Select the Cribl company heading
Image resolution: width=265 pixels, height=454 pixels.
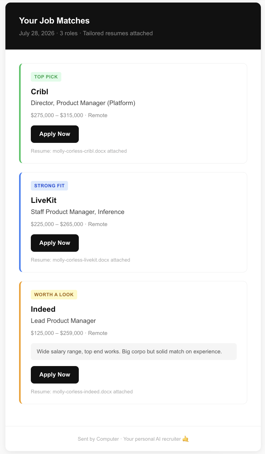tap(39, 92)
